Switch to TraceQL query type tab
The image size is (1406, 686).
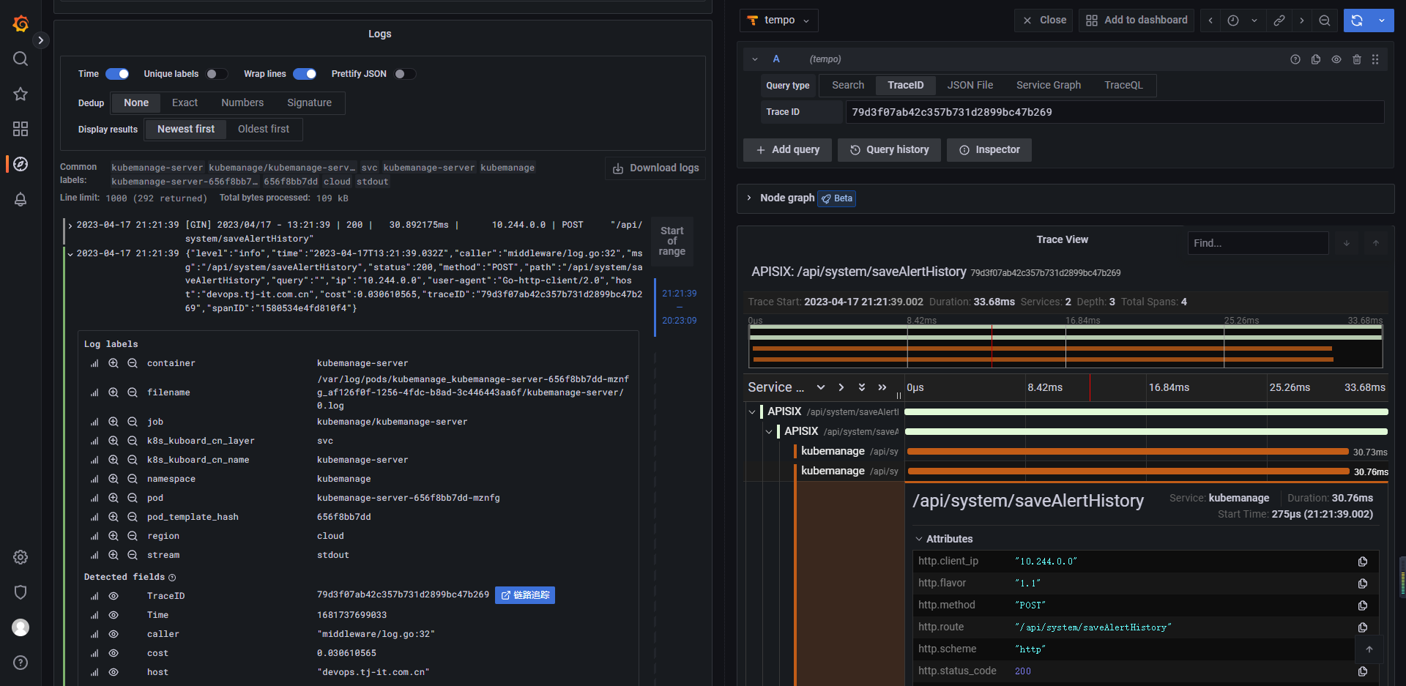pos(1123,86)
